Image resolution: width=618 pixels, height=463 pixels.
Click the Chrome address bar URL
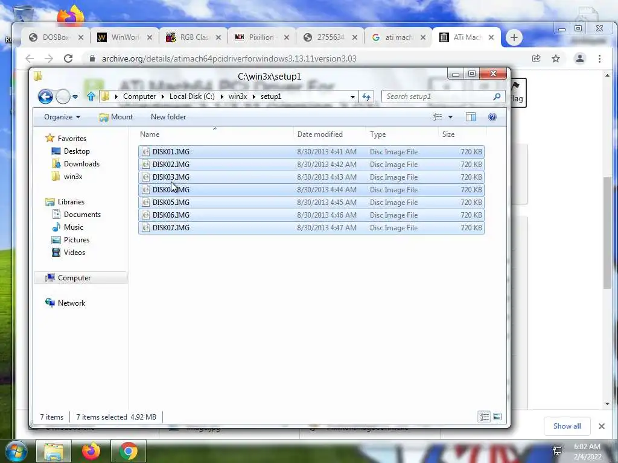[x=229, y=58]
